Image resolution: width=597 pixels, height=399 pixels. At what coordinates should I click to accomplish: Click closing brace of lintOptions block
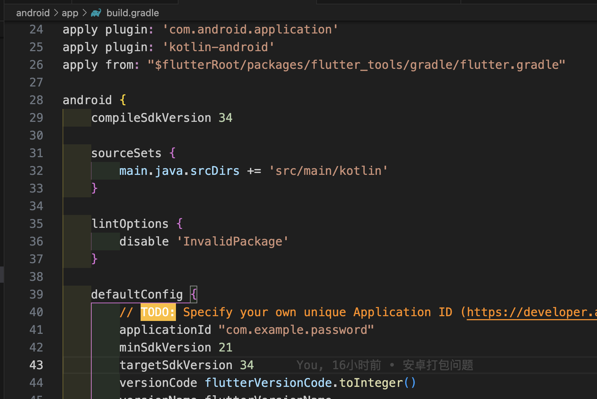[x=95, y=259]
